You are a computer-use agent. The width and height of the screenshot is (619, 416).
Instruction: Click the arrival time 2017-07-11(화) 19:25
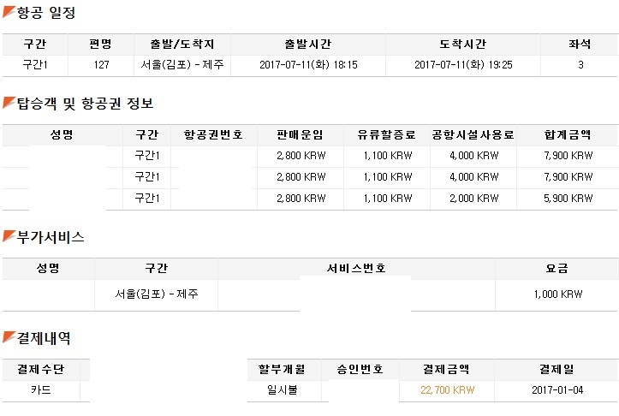pyautogui.click(x=463, y=64)
